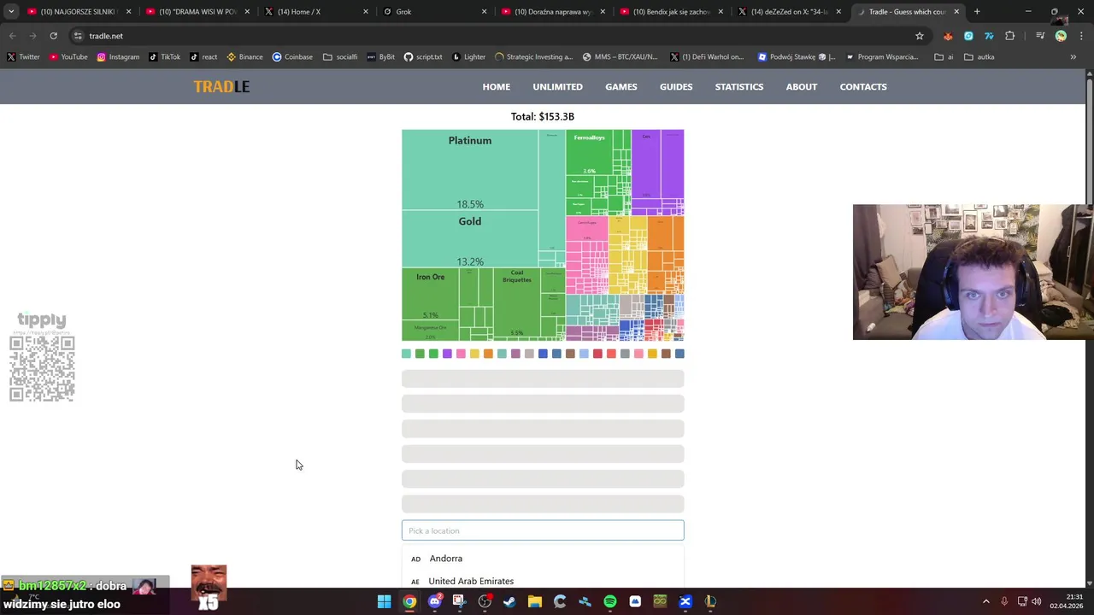Open the Chrome extensions puzzle icon
The width and height of the screenshot is (1094, 615).
click(x=1010, y=36)
